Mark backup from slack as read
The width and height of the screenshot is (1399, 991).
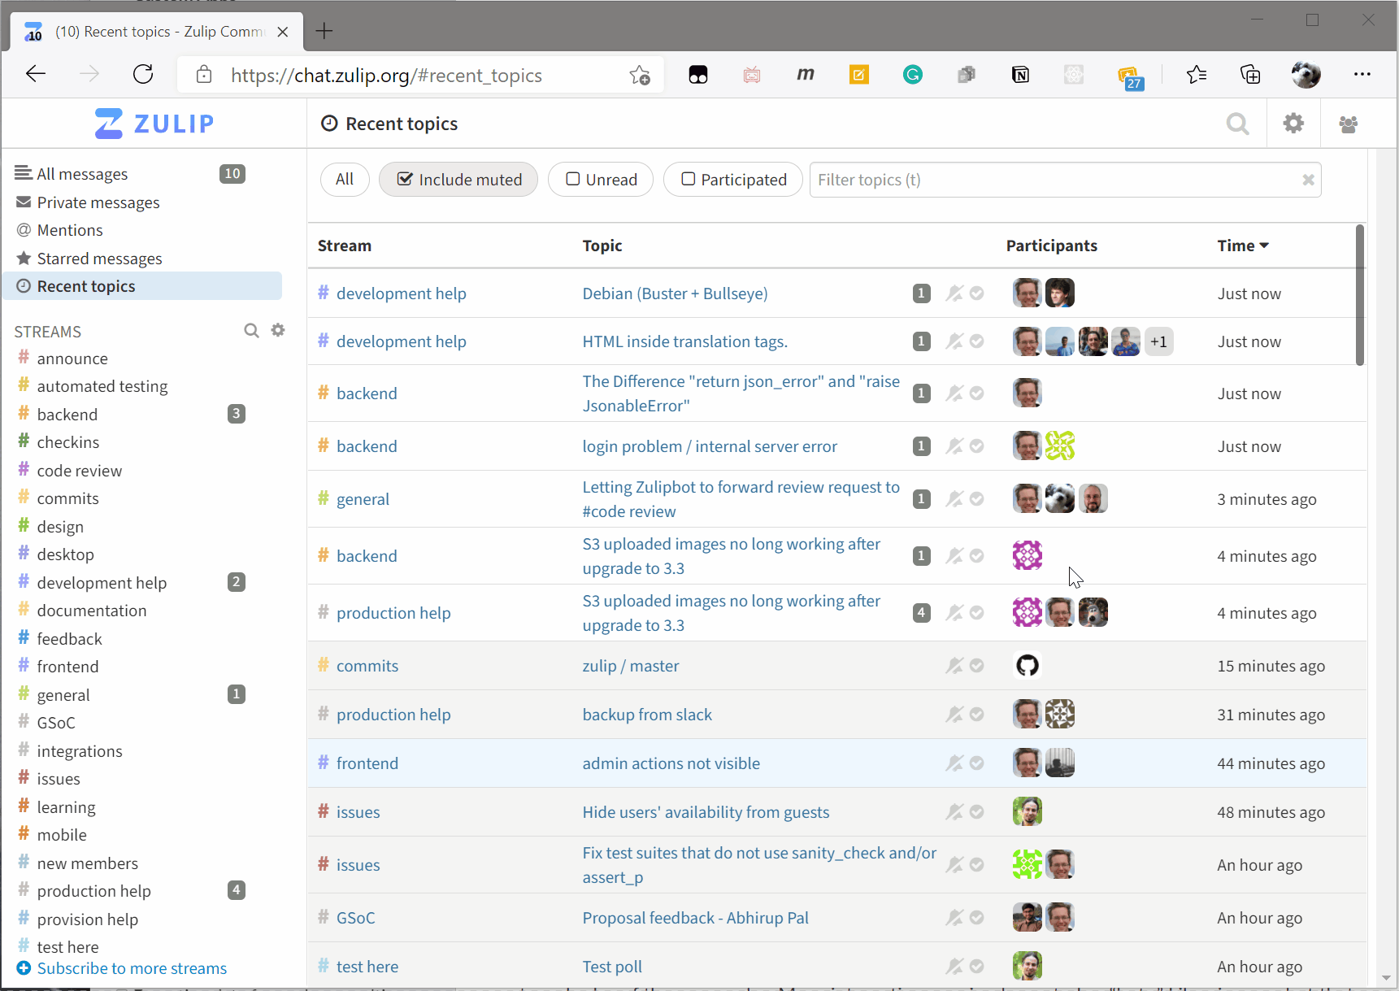tap(977, 715)
